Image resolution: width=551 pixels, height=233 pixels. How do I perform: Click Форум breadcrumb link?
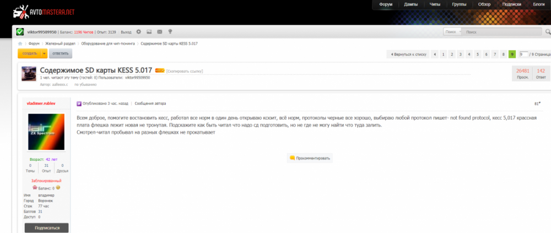pos(34,44)
